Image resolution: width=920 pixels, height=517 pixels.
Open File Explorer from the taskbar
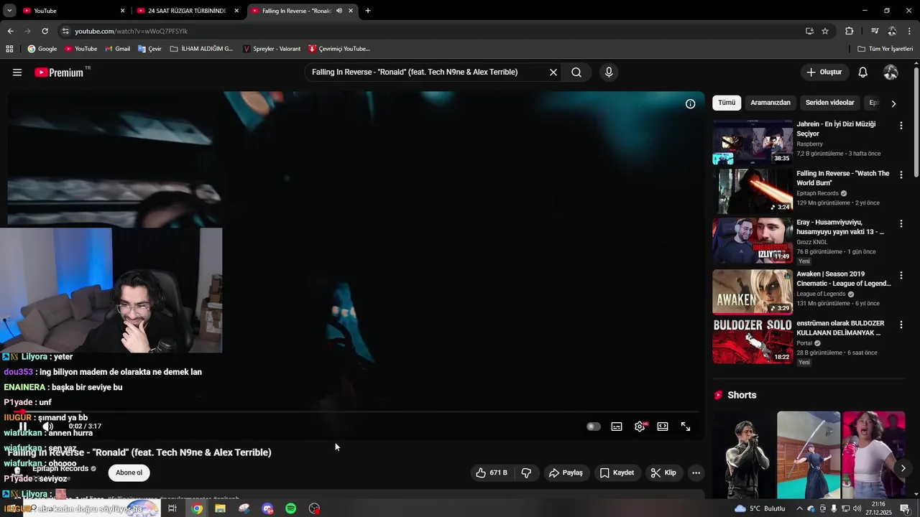[x=220, y=508]
